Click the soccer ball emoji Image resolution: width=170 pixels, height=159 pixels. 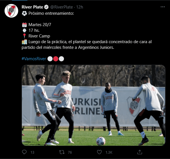[x=24, y=13]
